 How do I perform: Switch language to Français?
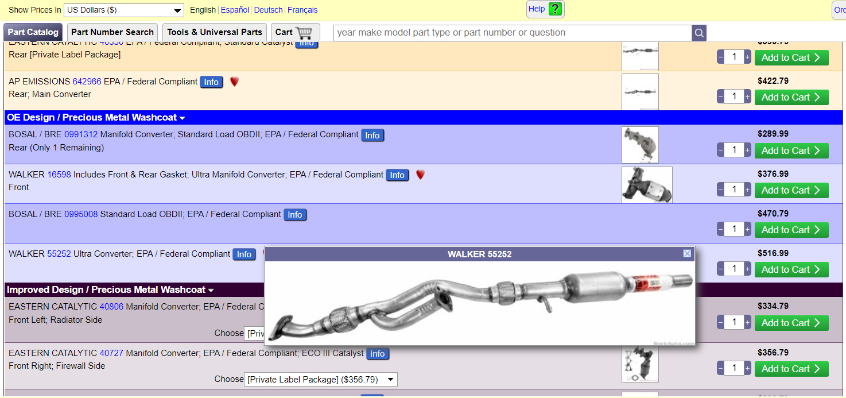(x=302, y=10)
